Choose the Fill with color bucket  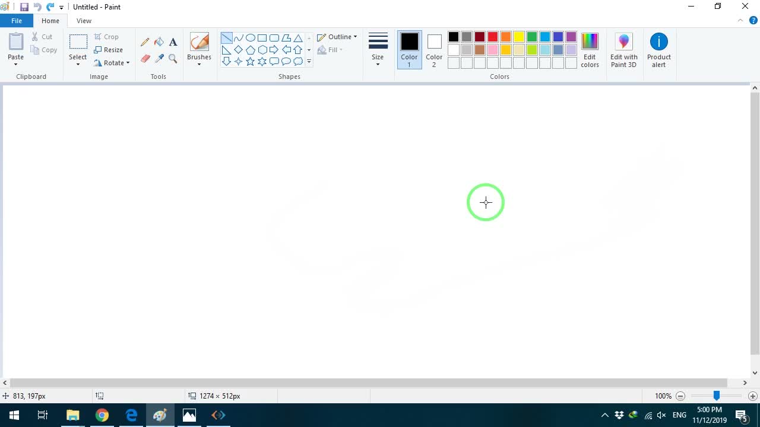coord(159,42)
